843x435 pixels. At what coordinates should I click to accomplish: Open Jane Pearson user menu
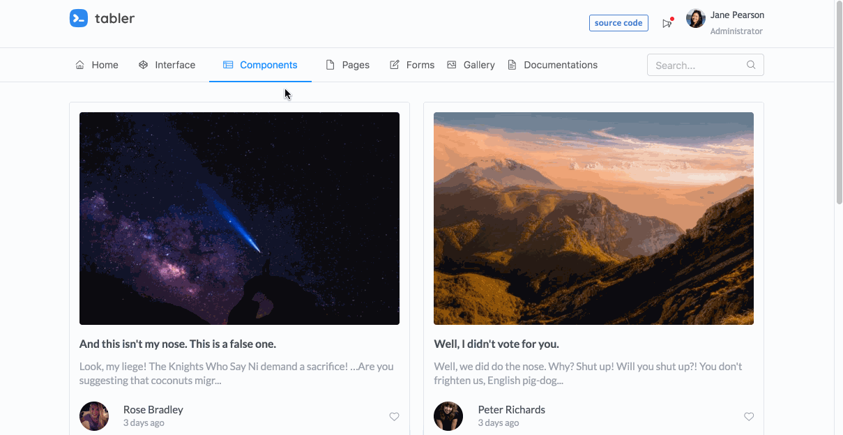tap(725, 22)
